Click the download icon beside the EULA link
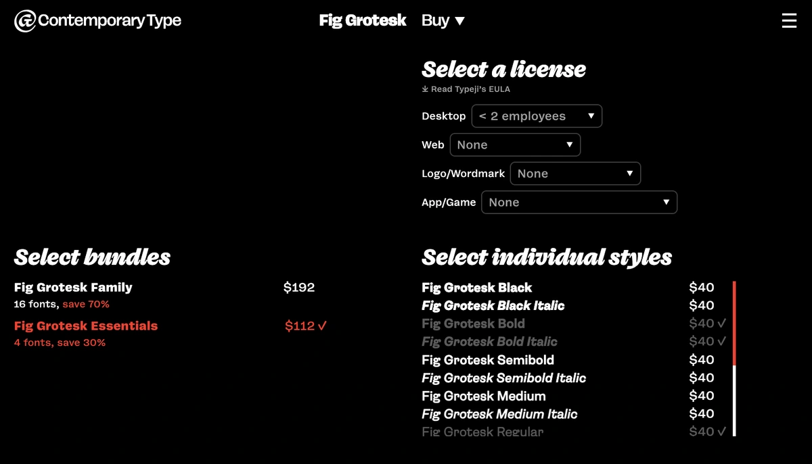 pyautogui.click(x=424, y=88)
